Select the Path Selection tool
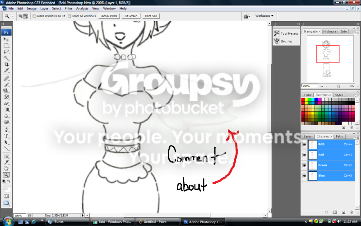Screen dimensions: 361x226 tap(6, 142)
